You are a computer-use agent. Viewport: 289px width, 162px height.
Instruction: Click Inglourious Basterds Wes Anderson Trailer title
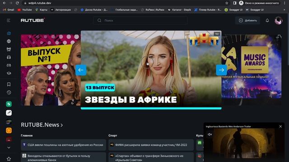228,126
